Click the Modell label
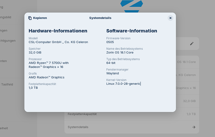Viewport: 215px width, 137px height. pos(33,38)
